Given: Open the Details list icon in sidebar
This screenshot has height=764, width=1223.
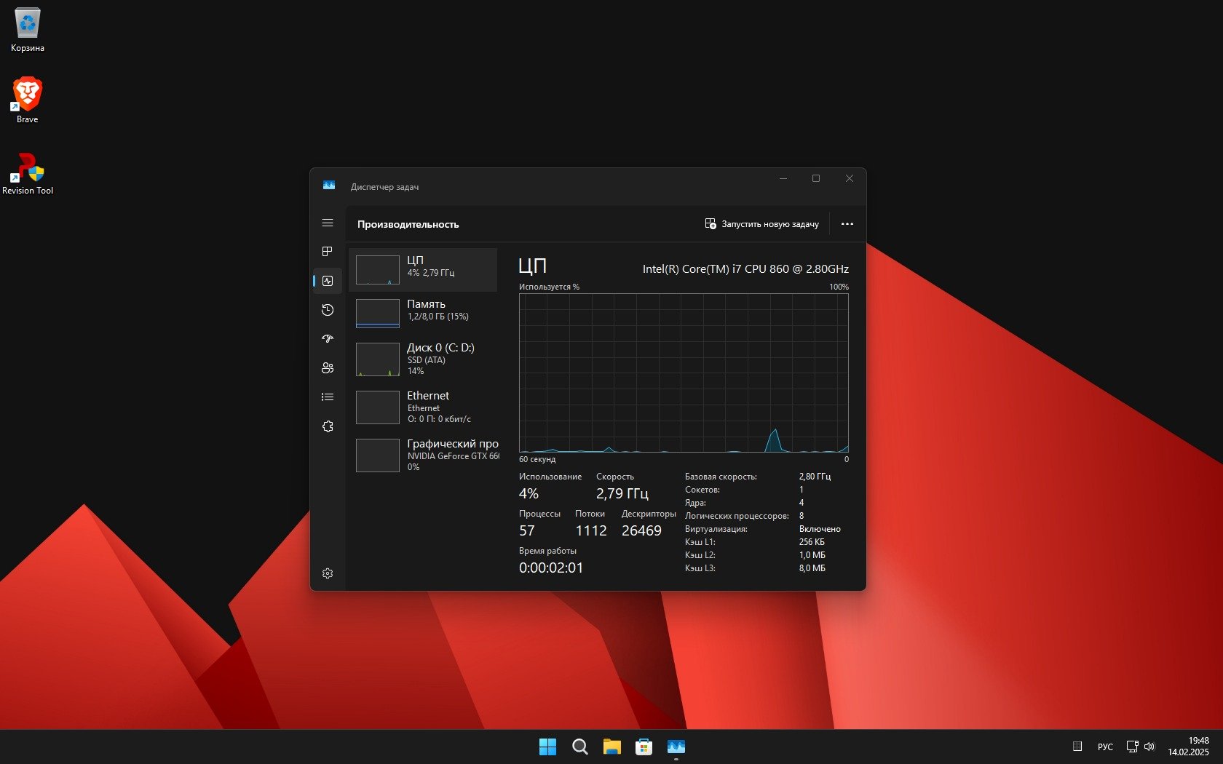Looking at the screenshot, I should [x=328, y=397].
